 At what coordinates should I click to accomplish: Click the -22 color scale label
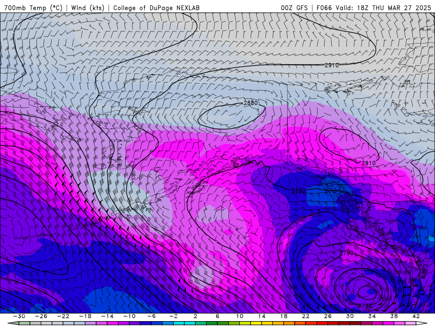click(x=63, y=316)
